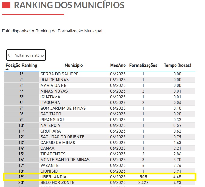This screenshot has width=205, height=187.
Task: Click the BELO HORIZONTE municipality cell
Action: pos(57,182)
